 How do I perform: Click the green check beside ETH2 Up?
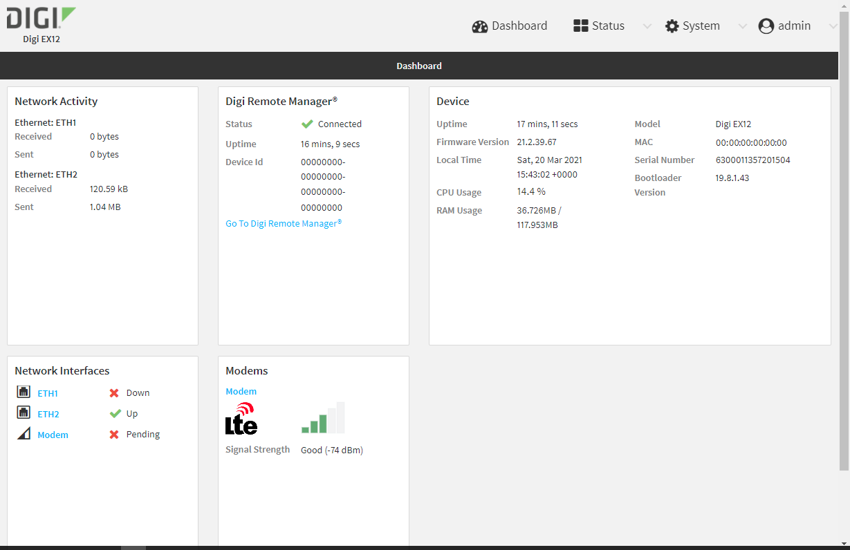115,414
